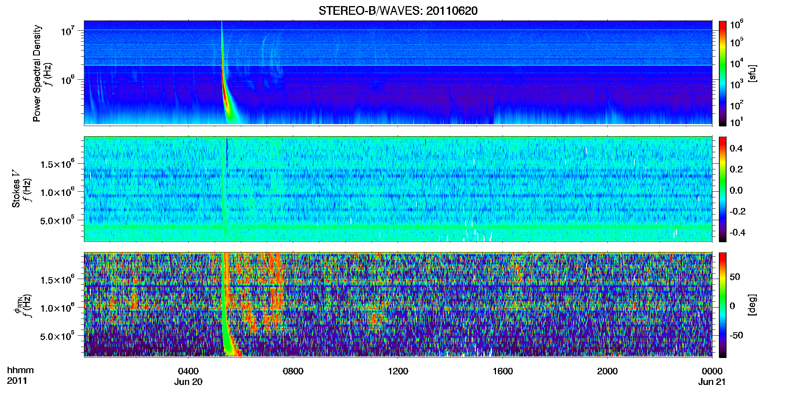Click the sfu power spectral density colorbar
Screen dimensions: 796x410
[723, 73]
